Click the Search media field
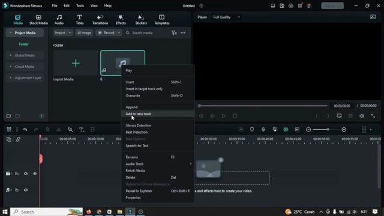The image size is (384, 216). coord(147,32)
